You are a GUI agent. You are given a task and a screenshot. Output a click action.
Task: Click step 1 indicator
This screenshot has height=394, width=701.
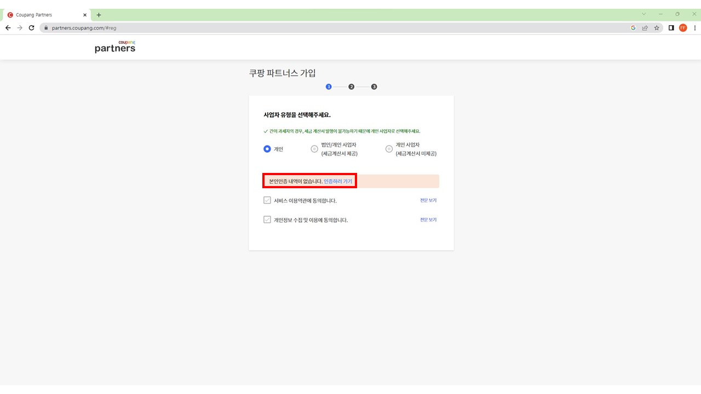[x=329, y=86]
